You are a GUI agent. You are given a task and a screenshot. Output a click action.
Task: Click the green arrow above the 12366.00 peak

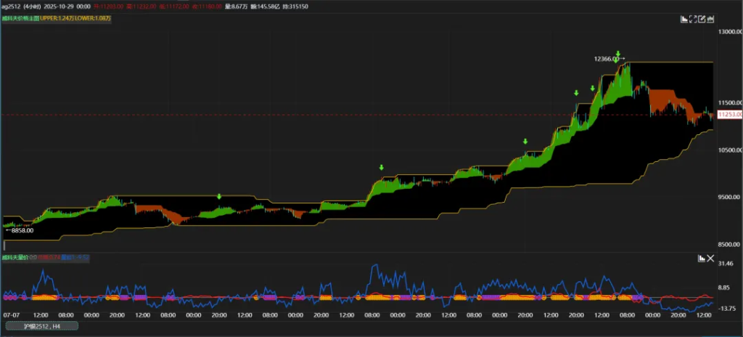[x=618, y=54]
